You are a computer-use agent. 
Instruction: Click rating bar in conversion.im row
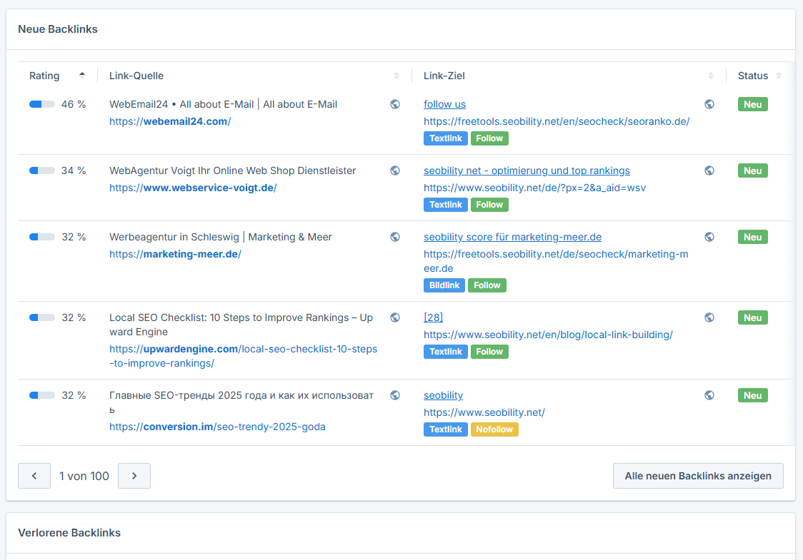click(42, 395)
